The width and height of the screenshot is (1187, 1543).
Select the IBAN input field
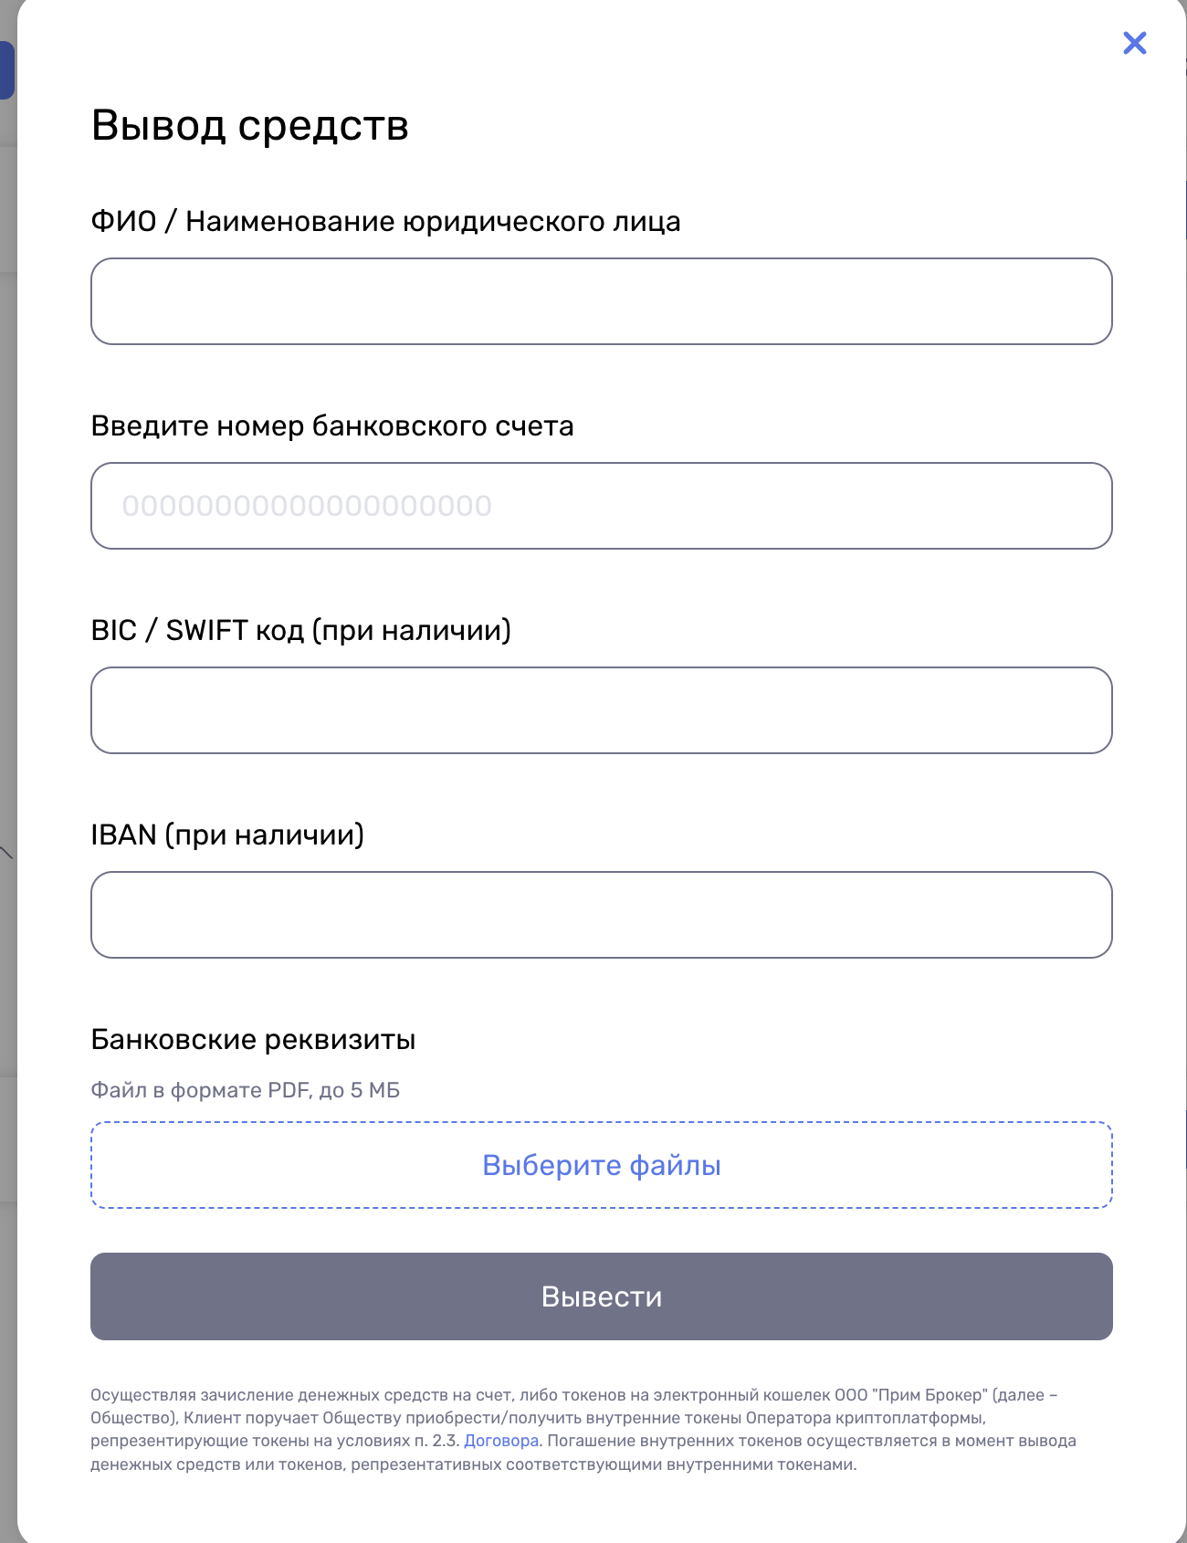(601, 915)
